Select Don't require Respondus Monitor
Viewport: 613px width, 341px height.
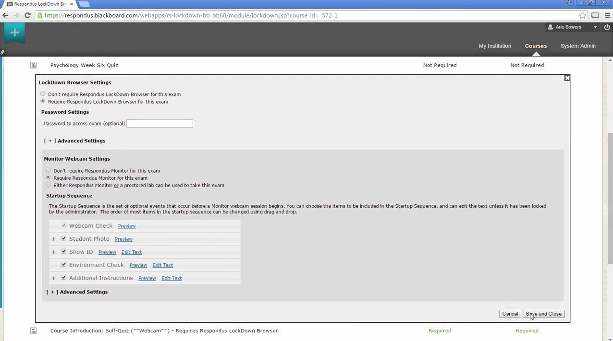pyautogui.click(x=48, y=170)
